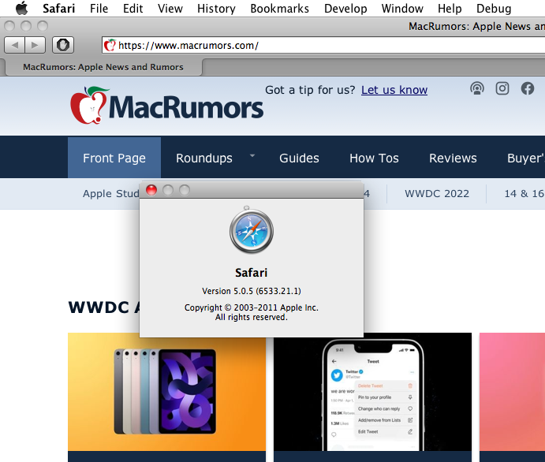Click the MacRumors wordmark
The height and width of the screenshot is (462, 545).
186,107
